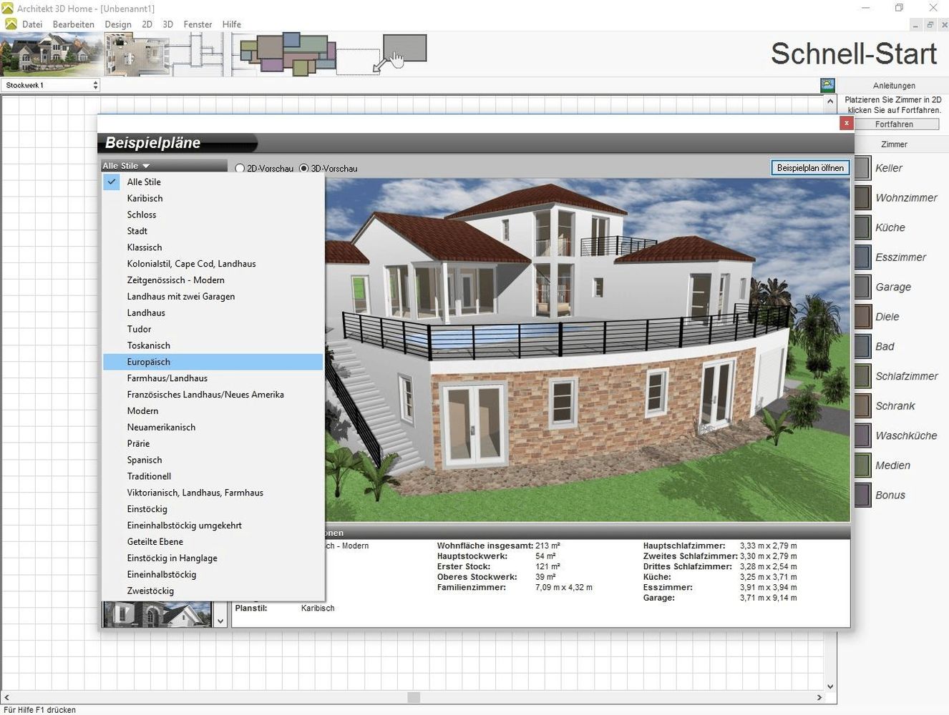
Task: Select the Keller room swatch
Action: (x=863, y=168)
